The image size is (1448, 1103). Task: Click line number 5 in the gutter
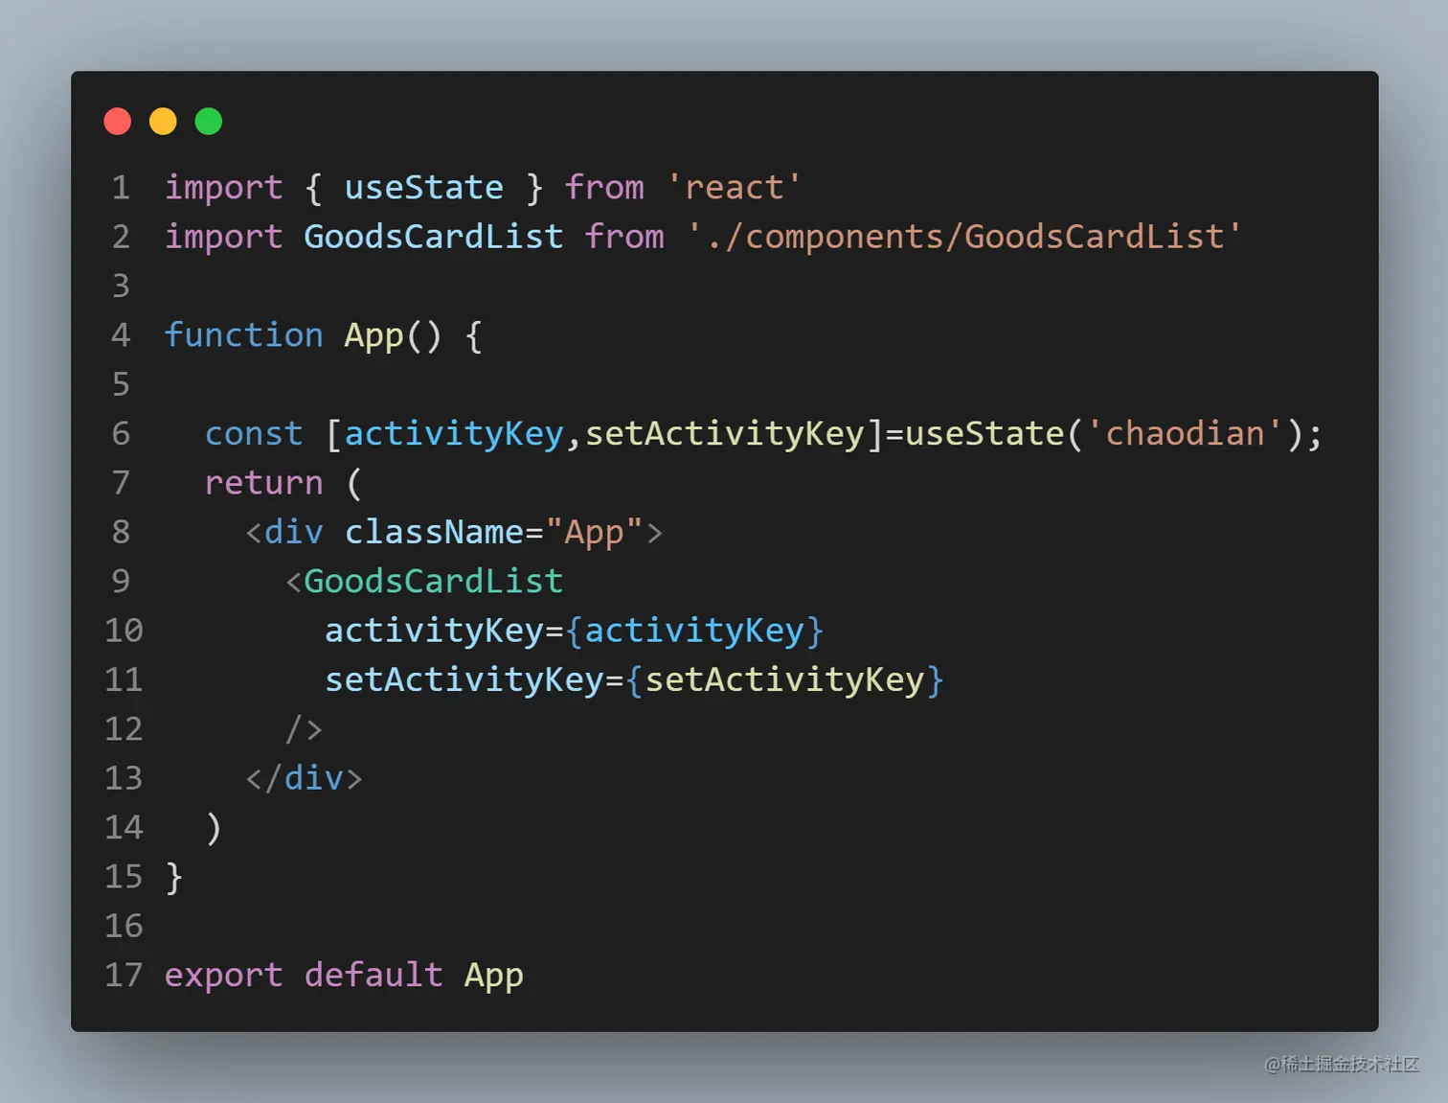[121, 384]
